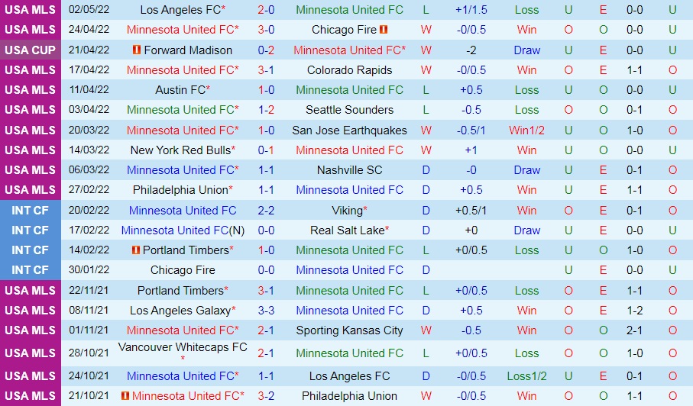Open San Jose Earthquakes team link
This screenshot has width=693, height=406.
click(x=349, y=130)
